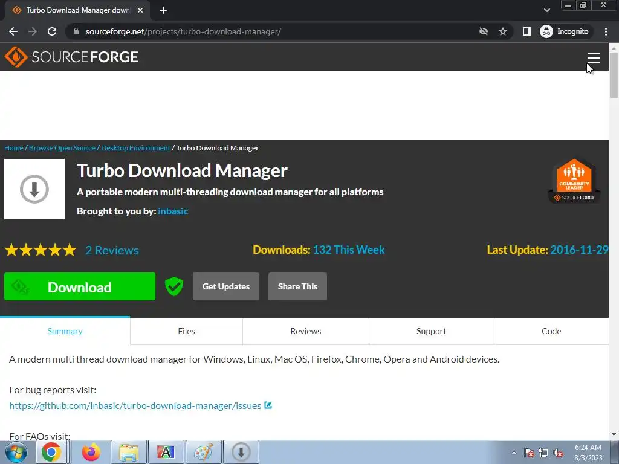Image resolution: width=619 pixels, height=464 pixels.
Task: Click the SourceForge logo in the header
Action: pos(71,57)
